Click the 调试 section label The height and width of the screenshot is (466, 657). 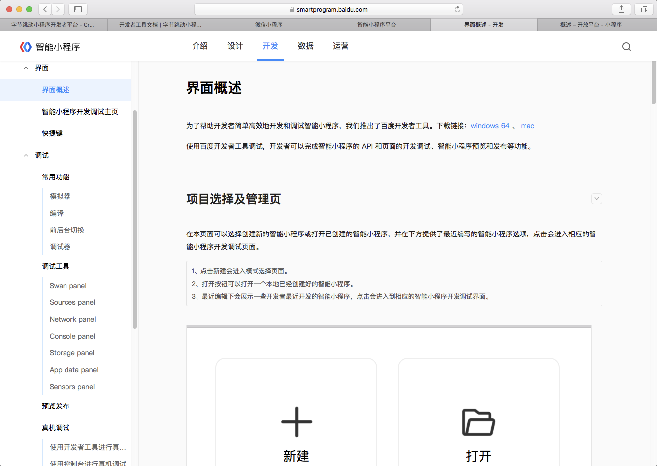click(42, 155)
